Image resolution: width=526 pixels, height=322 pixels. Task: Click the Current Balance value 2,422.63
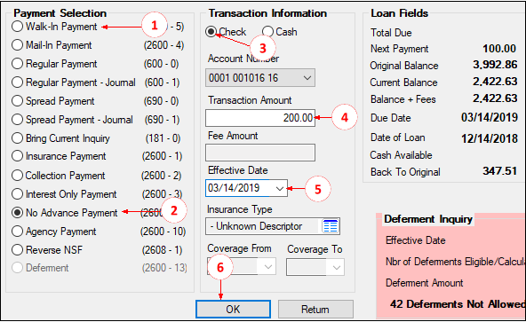pyautogui.click(x=495, y=82)
